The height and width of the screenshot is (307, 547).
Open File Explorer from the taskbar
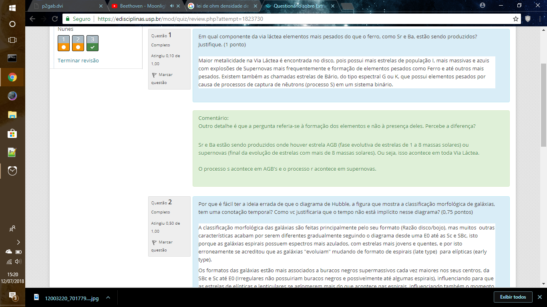click(x=12, y=115)
